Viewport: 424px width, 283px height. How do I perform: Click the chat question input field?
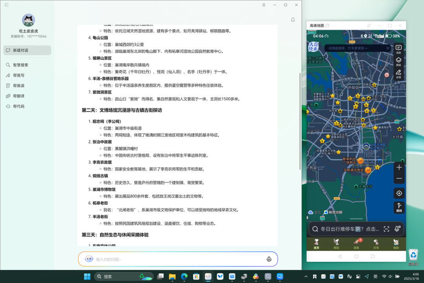click(178, 259)
